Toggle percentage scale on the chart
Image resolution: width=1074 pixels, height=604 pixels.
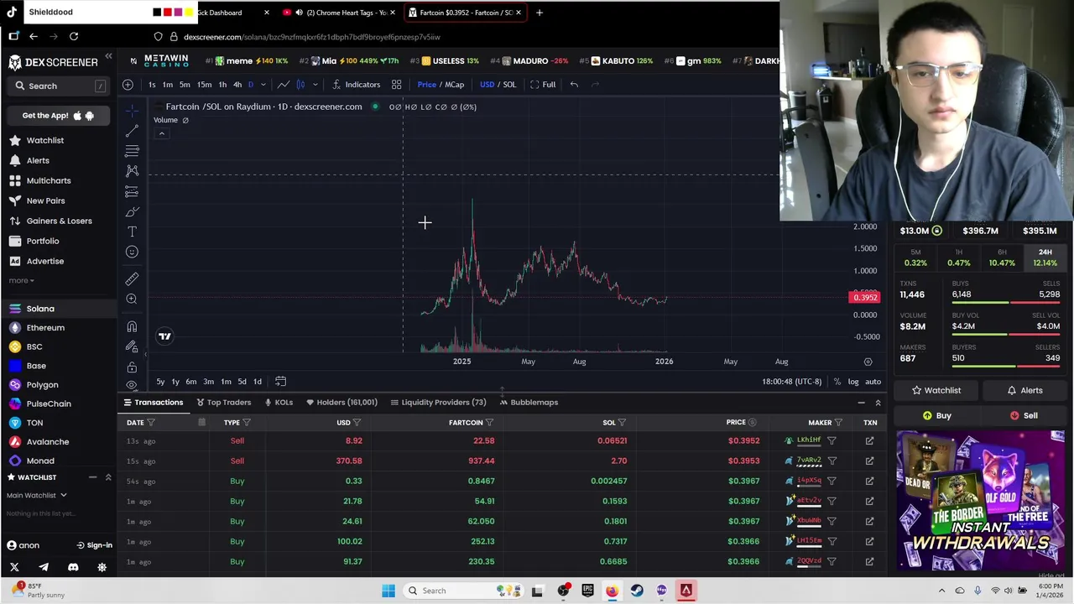(x=837, y=382)
